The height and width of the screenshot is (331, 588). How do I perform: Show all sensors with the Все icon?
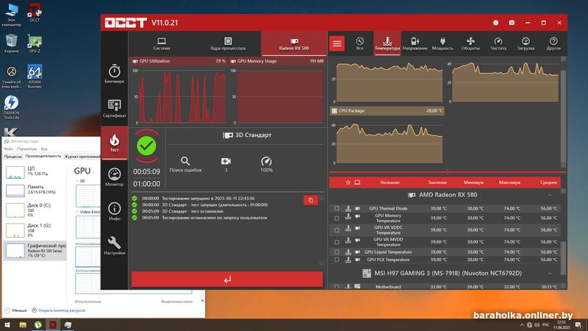(359, 43)
